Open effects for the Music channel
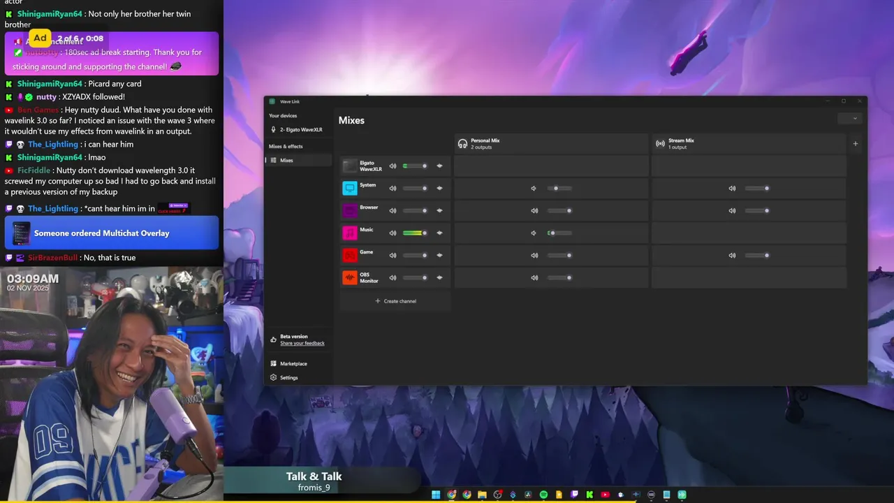The width and height of the screenshot is (894, 503). (439, 233)
